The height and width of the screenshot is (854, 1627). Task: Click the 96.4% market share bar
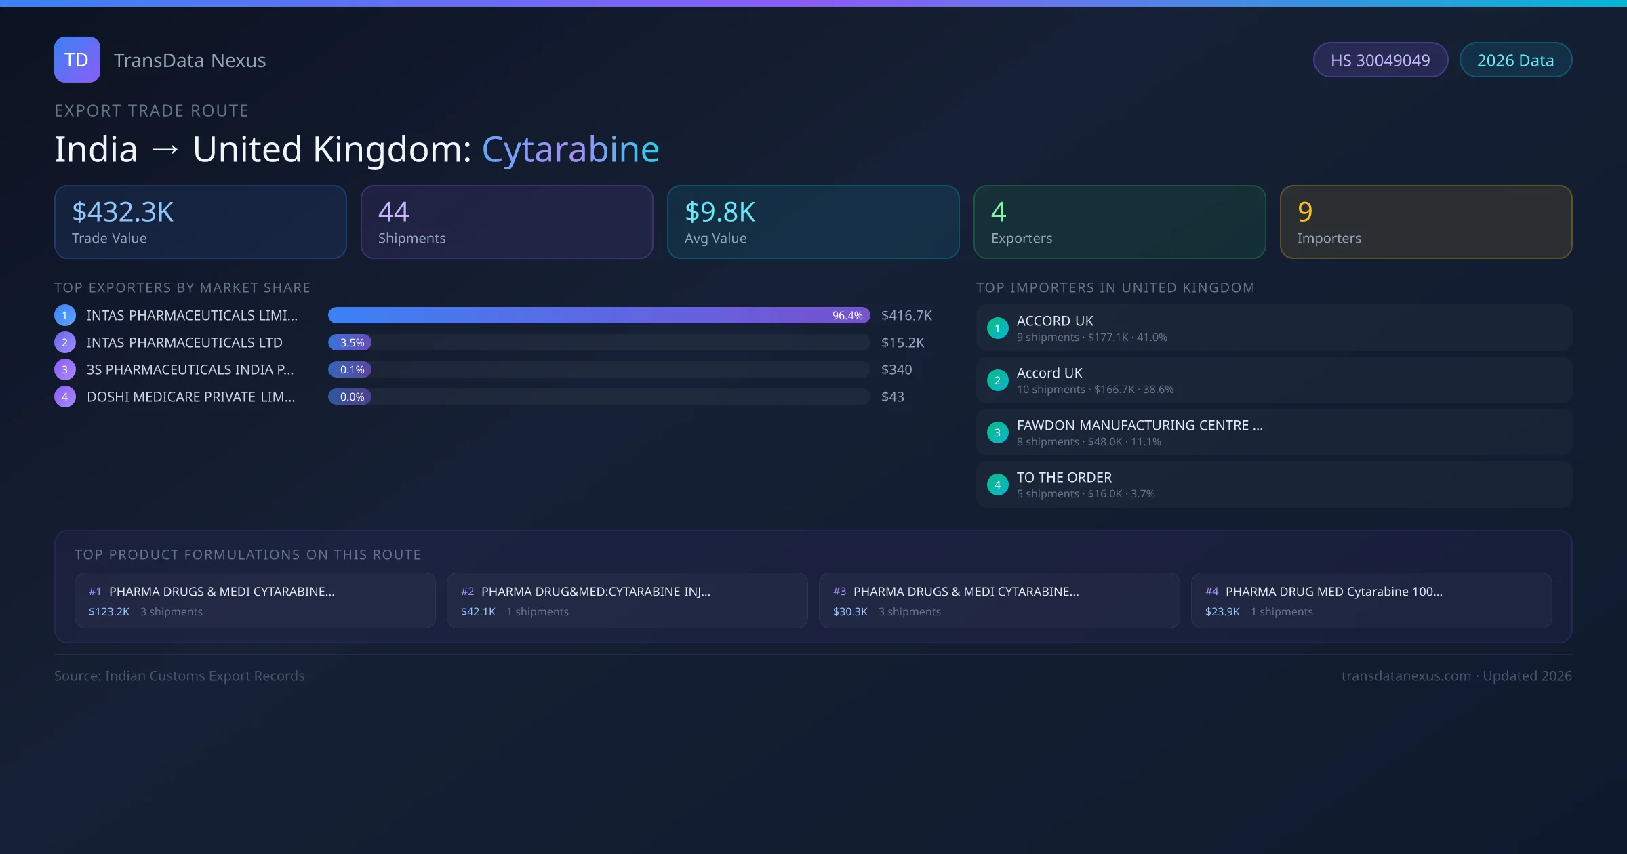[598, 315]
